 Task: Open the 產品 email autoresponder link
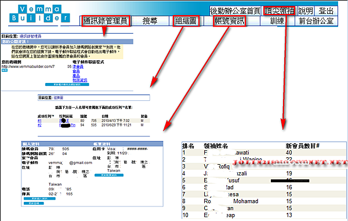[76, 75]
